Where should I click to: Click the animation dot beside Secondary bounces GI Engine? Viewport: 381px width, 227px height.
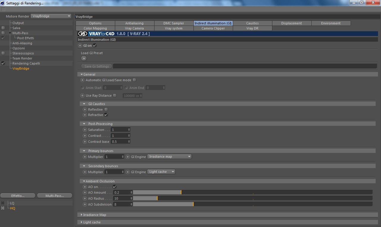[128, 172]
